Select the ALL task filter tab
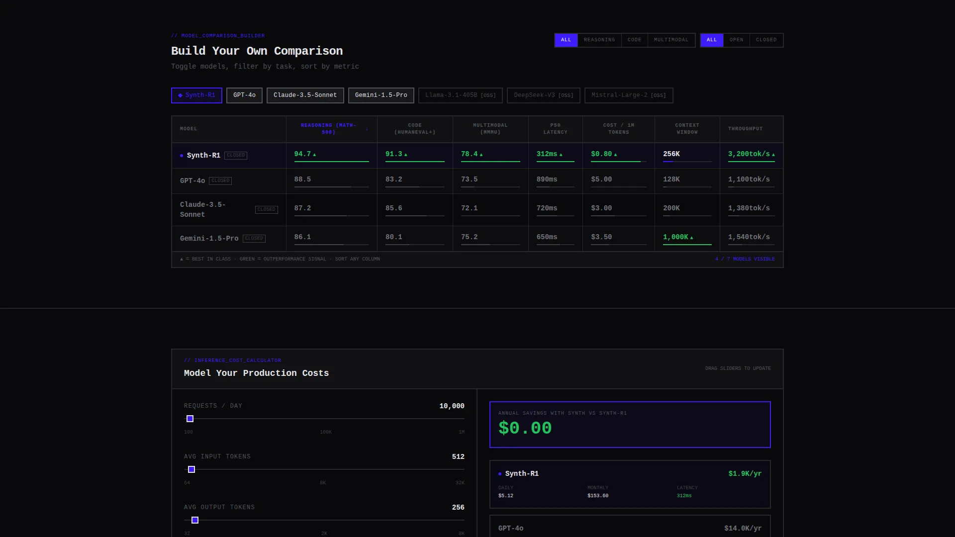Screen dimensions: 955x537 click(x=566, y=40)
